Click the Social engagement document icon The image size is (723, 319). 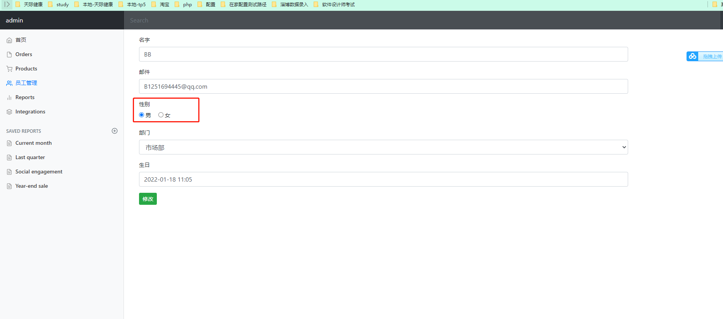(9, 172)
